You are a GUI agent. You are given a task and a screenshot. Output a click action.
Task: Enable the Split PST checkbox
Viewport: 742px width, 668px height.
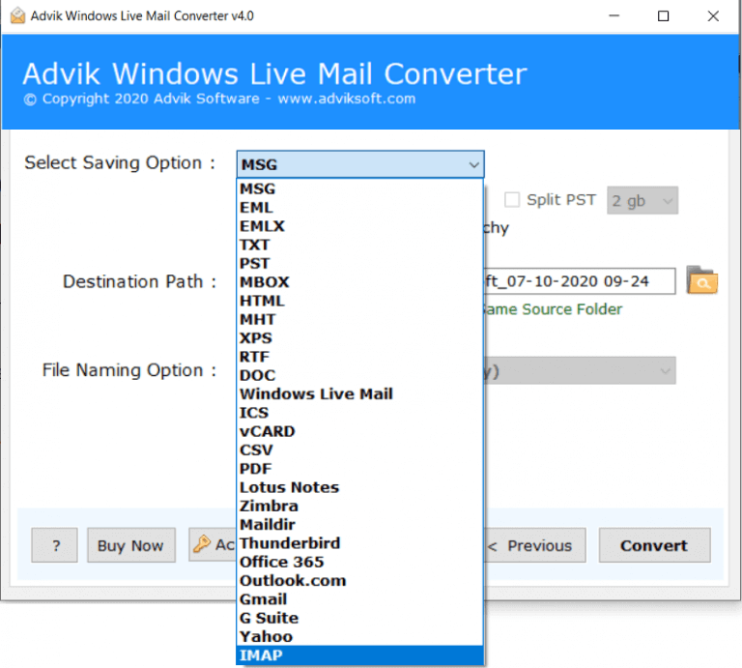tap(511, 200)
